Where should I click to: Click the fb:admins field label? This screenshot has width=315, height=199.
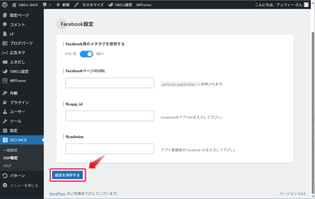point(74,137)
